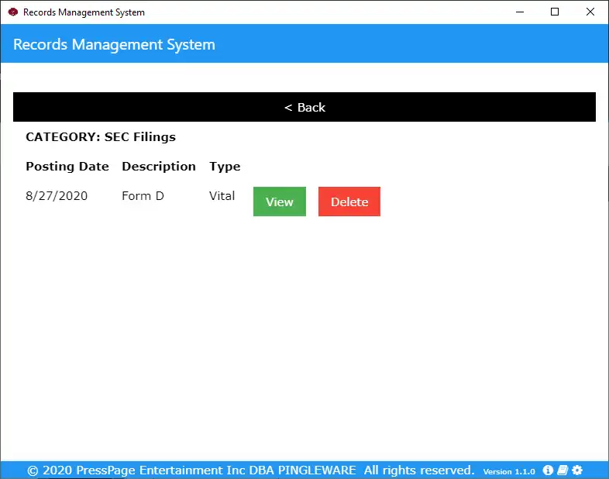Click the Type column header
Viewport: 609px width, 479px height.
[225, 167]
